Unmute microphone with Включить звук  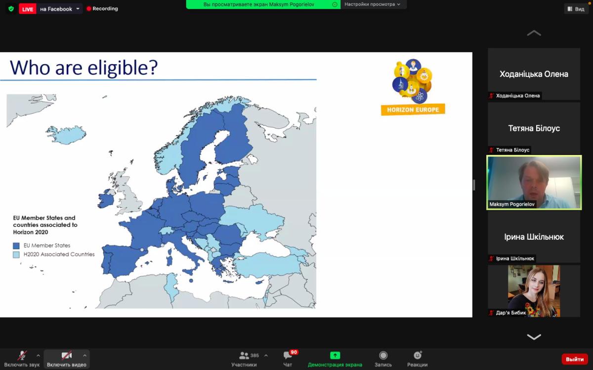pyautogui.click(x=22, y=356)
